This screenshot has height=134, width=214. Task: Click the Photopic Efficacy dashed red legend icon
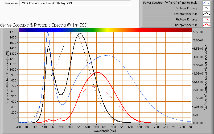(207, 19)
